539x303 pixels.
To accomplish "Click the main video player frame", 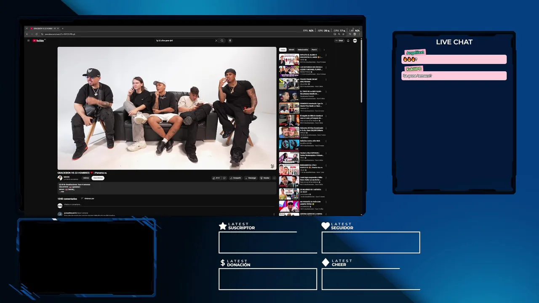I will pos(167,108).
